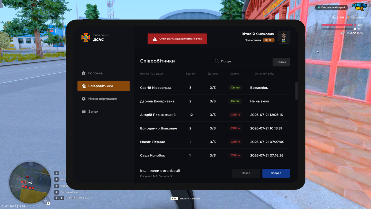Click the Ukraine GTA logo
Viewport: 371px width, 209px height.
point(359,7)
